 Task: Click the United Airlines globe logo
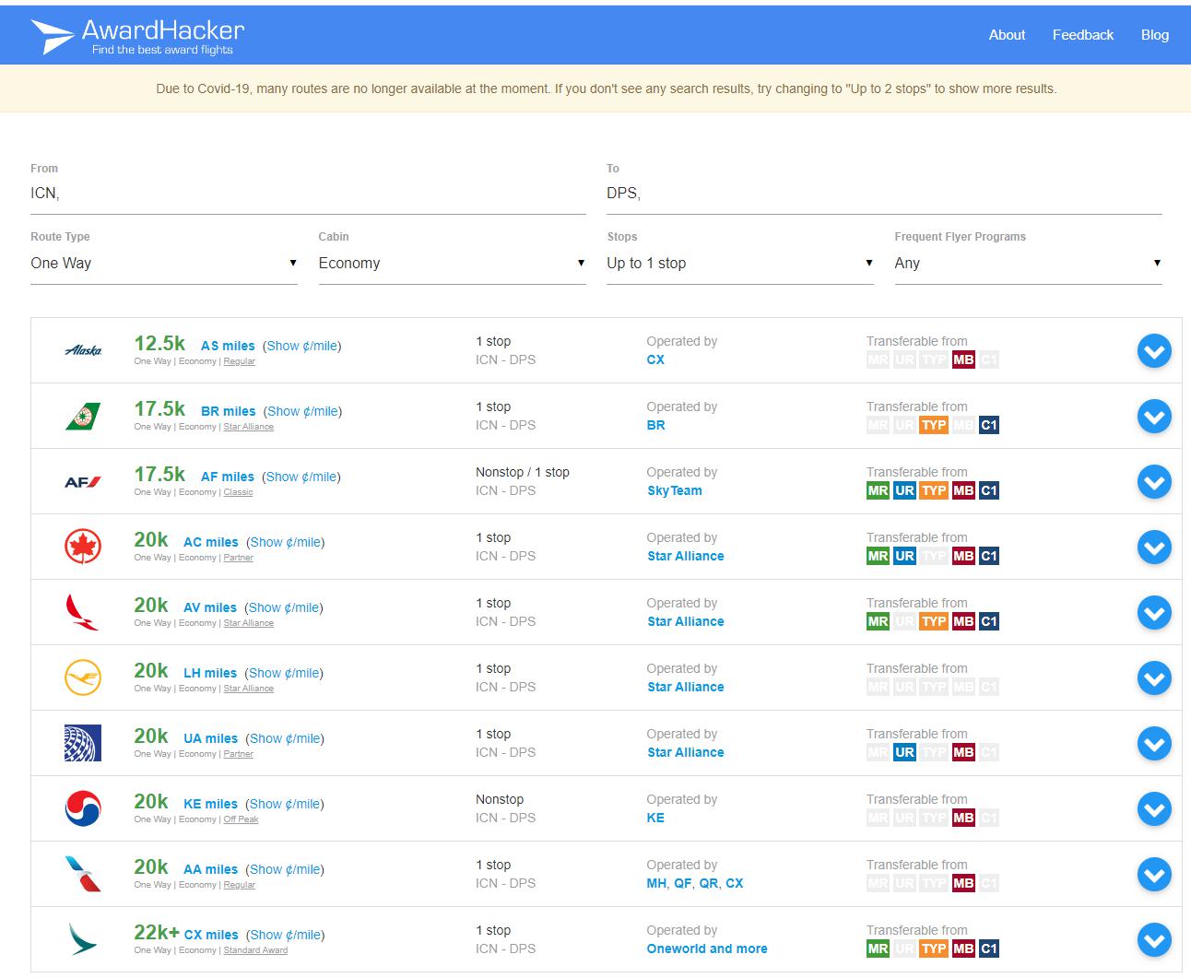pos(83,743)
